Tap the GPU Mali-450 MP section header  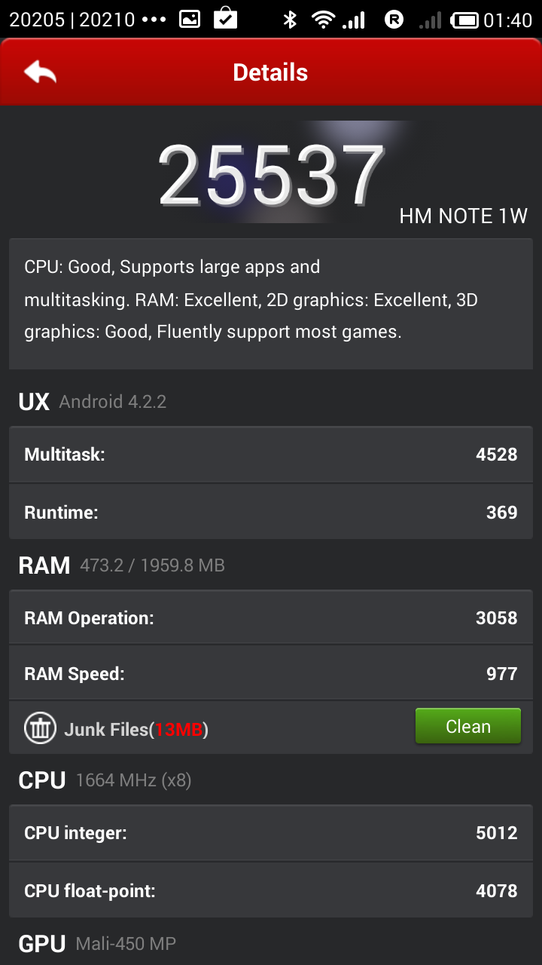(x=98, y=944)
